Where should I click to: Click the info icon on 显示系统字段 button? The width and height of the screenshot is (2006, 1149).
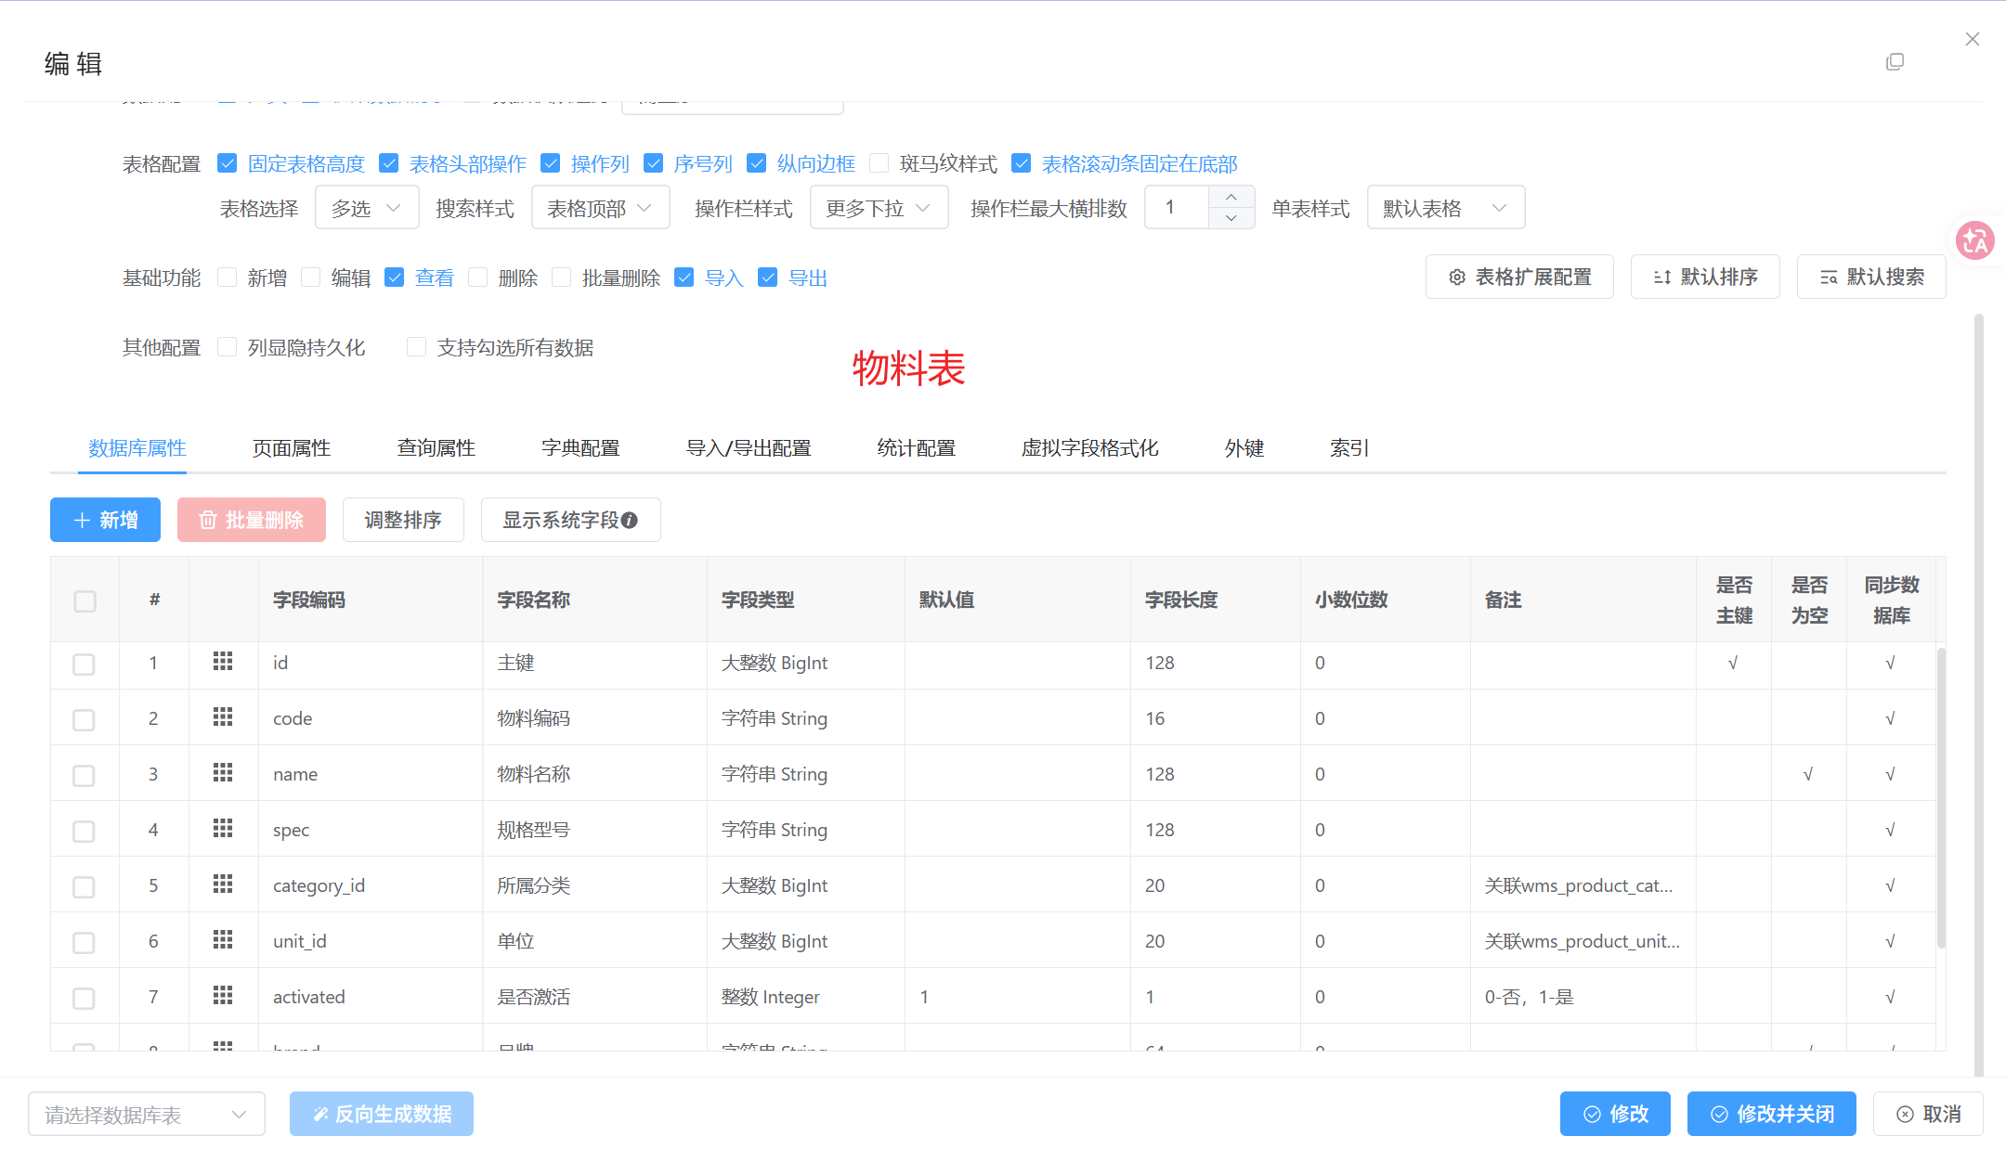(x=630, y=521)
